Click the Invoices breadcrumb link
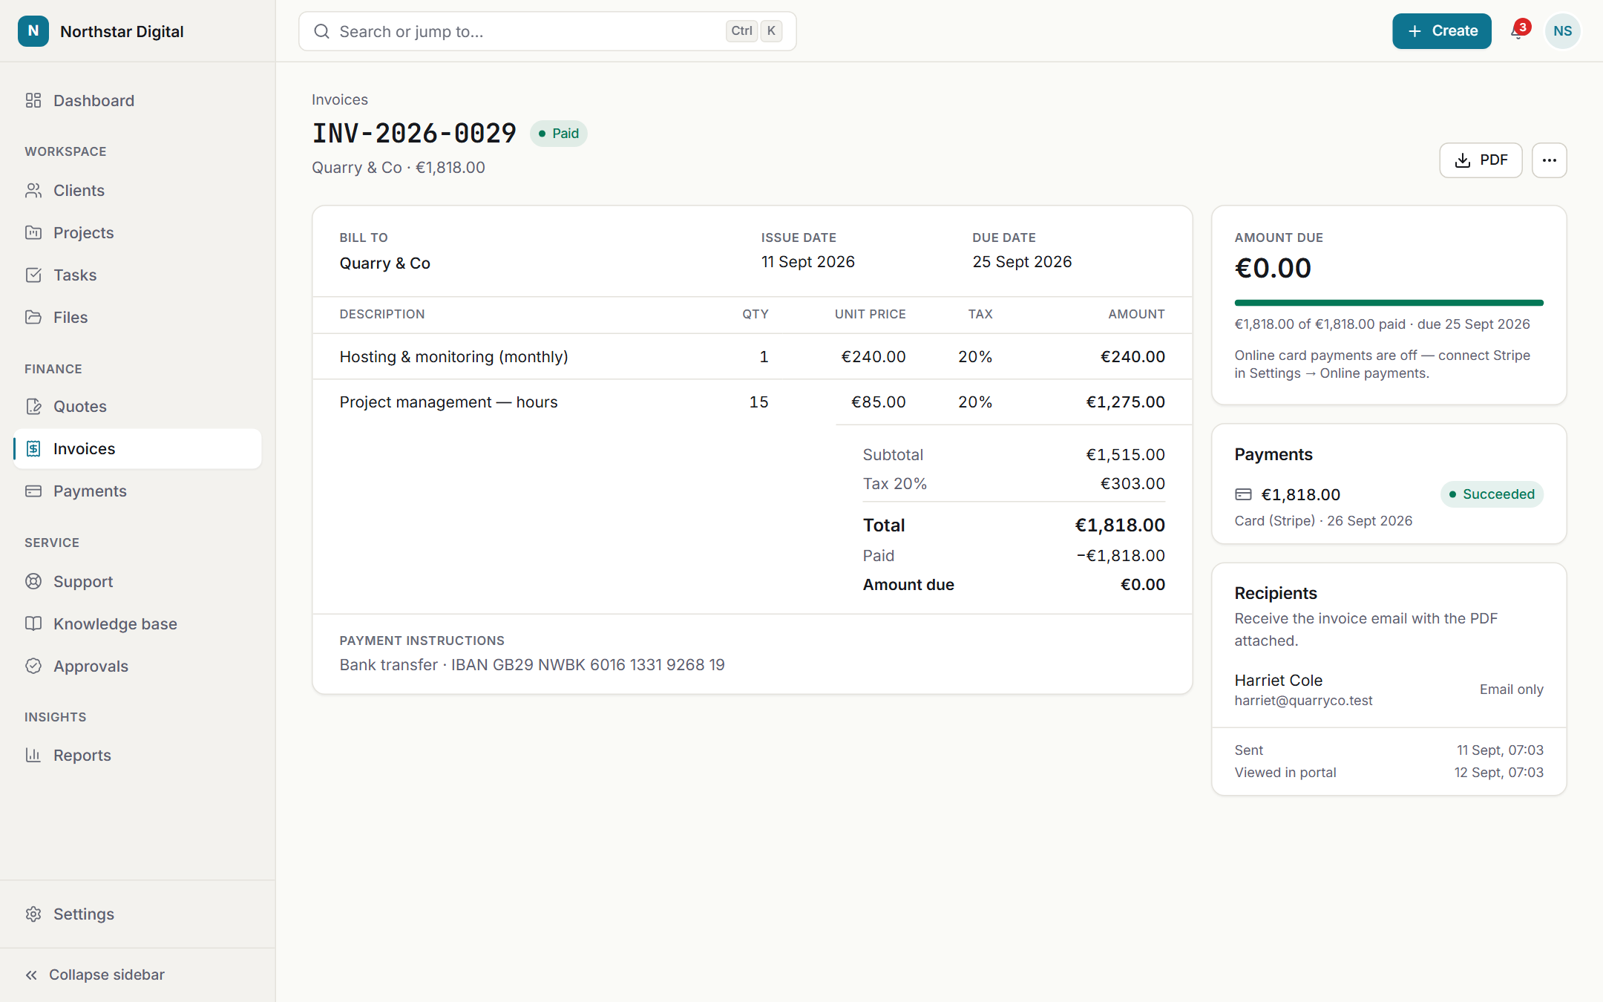 tap(340, 99)
